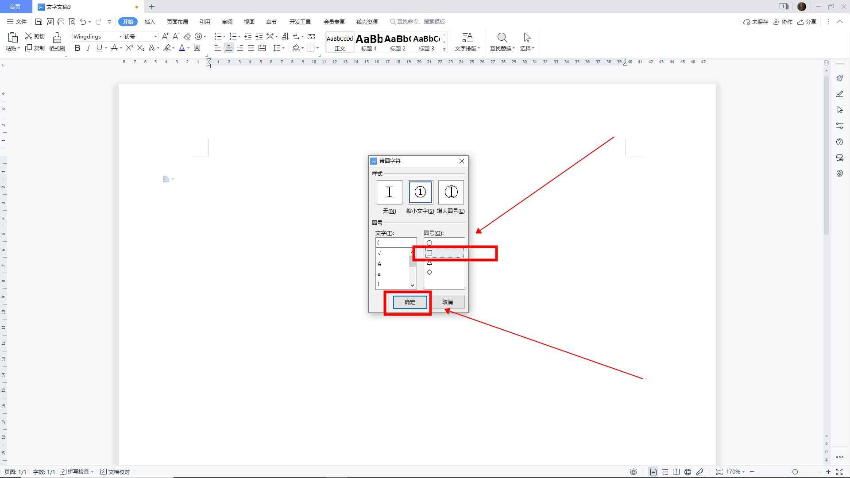
Task: Select the 无(N) style option
Action: [389, 192]
